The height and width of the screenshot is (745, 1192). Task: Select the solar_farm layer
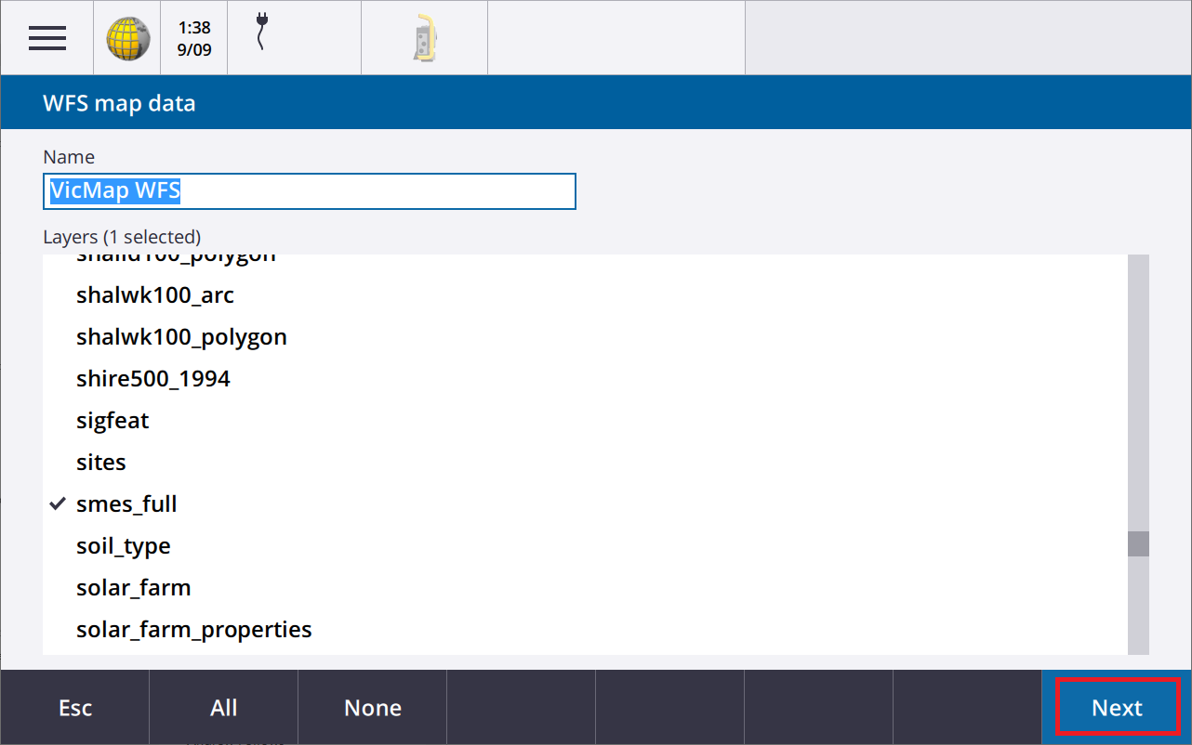pyautogui.click(x=134, y=588)
